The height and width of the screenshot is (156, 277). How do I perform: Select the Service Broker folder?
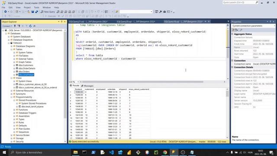23,135
